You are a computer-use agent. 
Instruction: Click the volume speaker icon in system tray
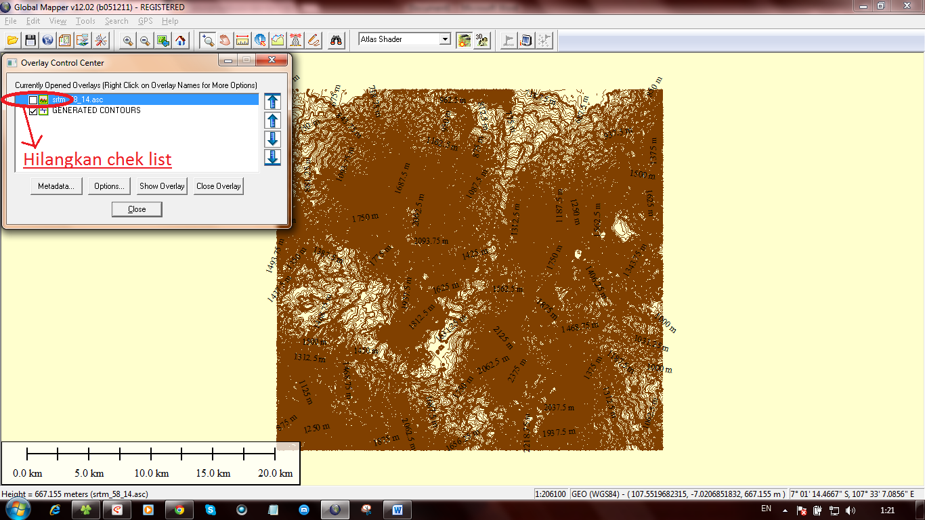point(851,510)
